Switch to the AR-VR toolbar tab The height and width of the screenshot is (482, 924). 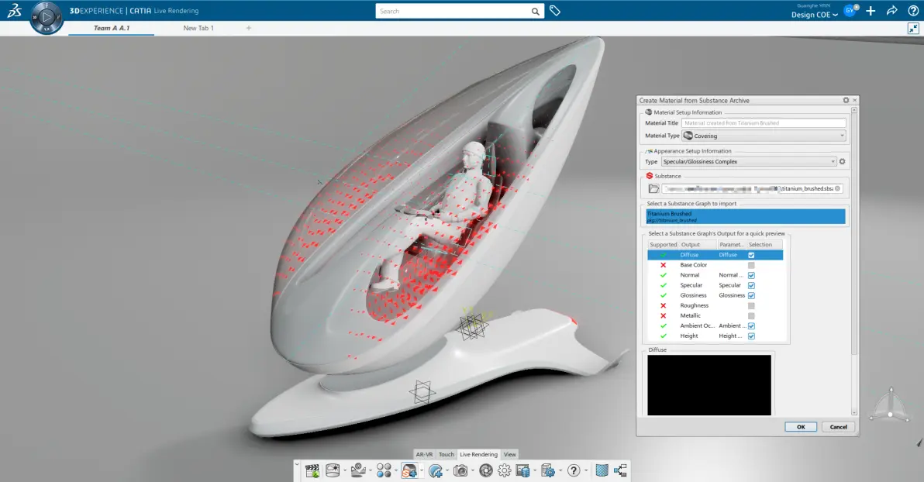click(x=424, y=454)
